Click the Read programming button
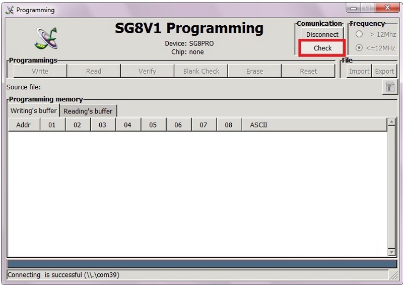The width and height of the screenshot is (403, 285). click(x=94, y=71)
